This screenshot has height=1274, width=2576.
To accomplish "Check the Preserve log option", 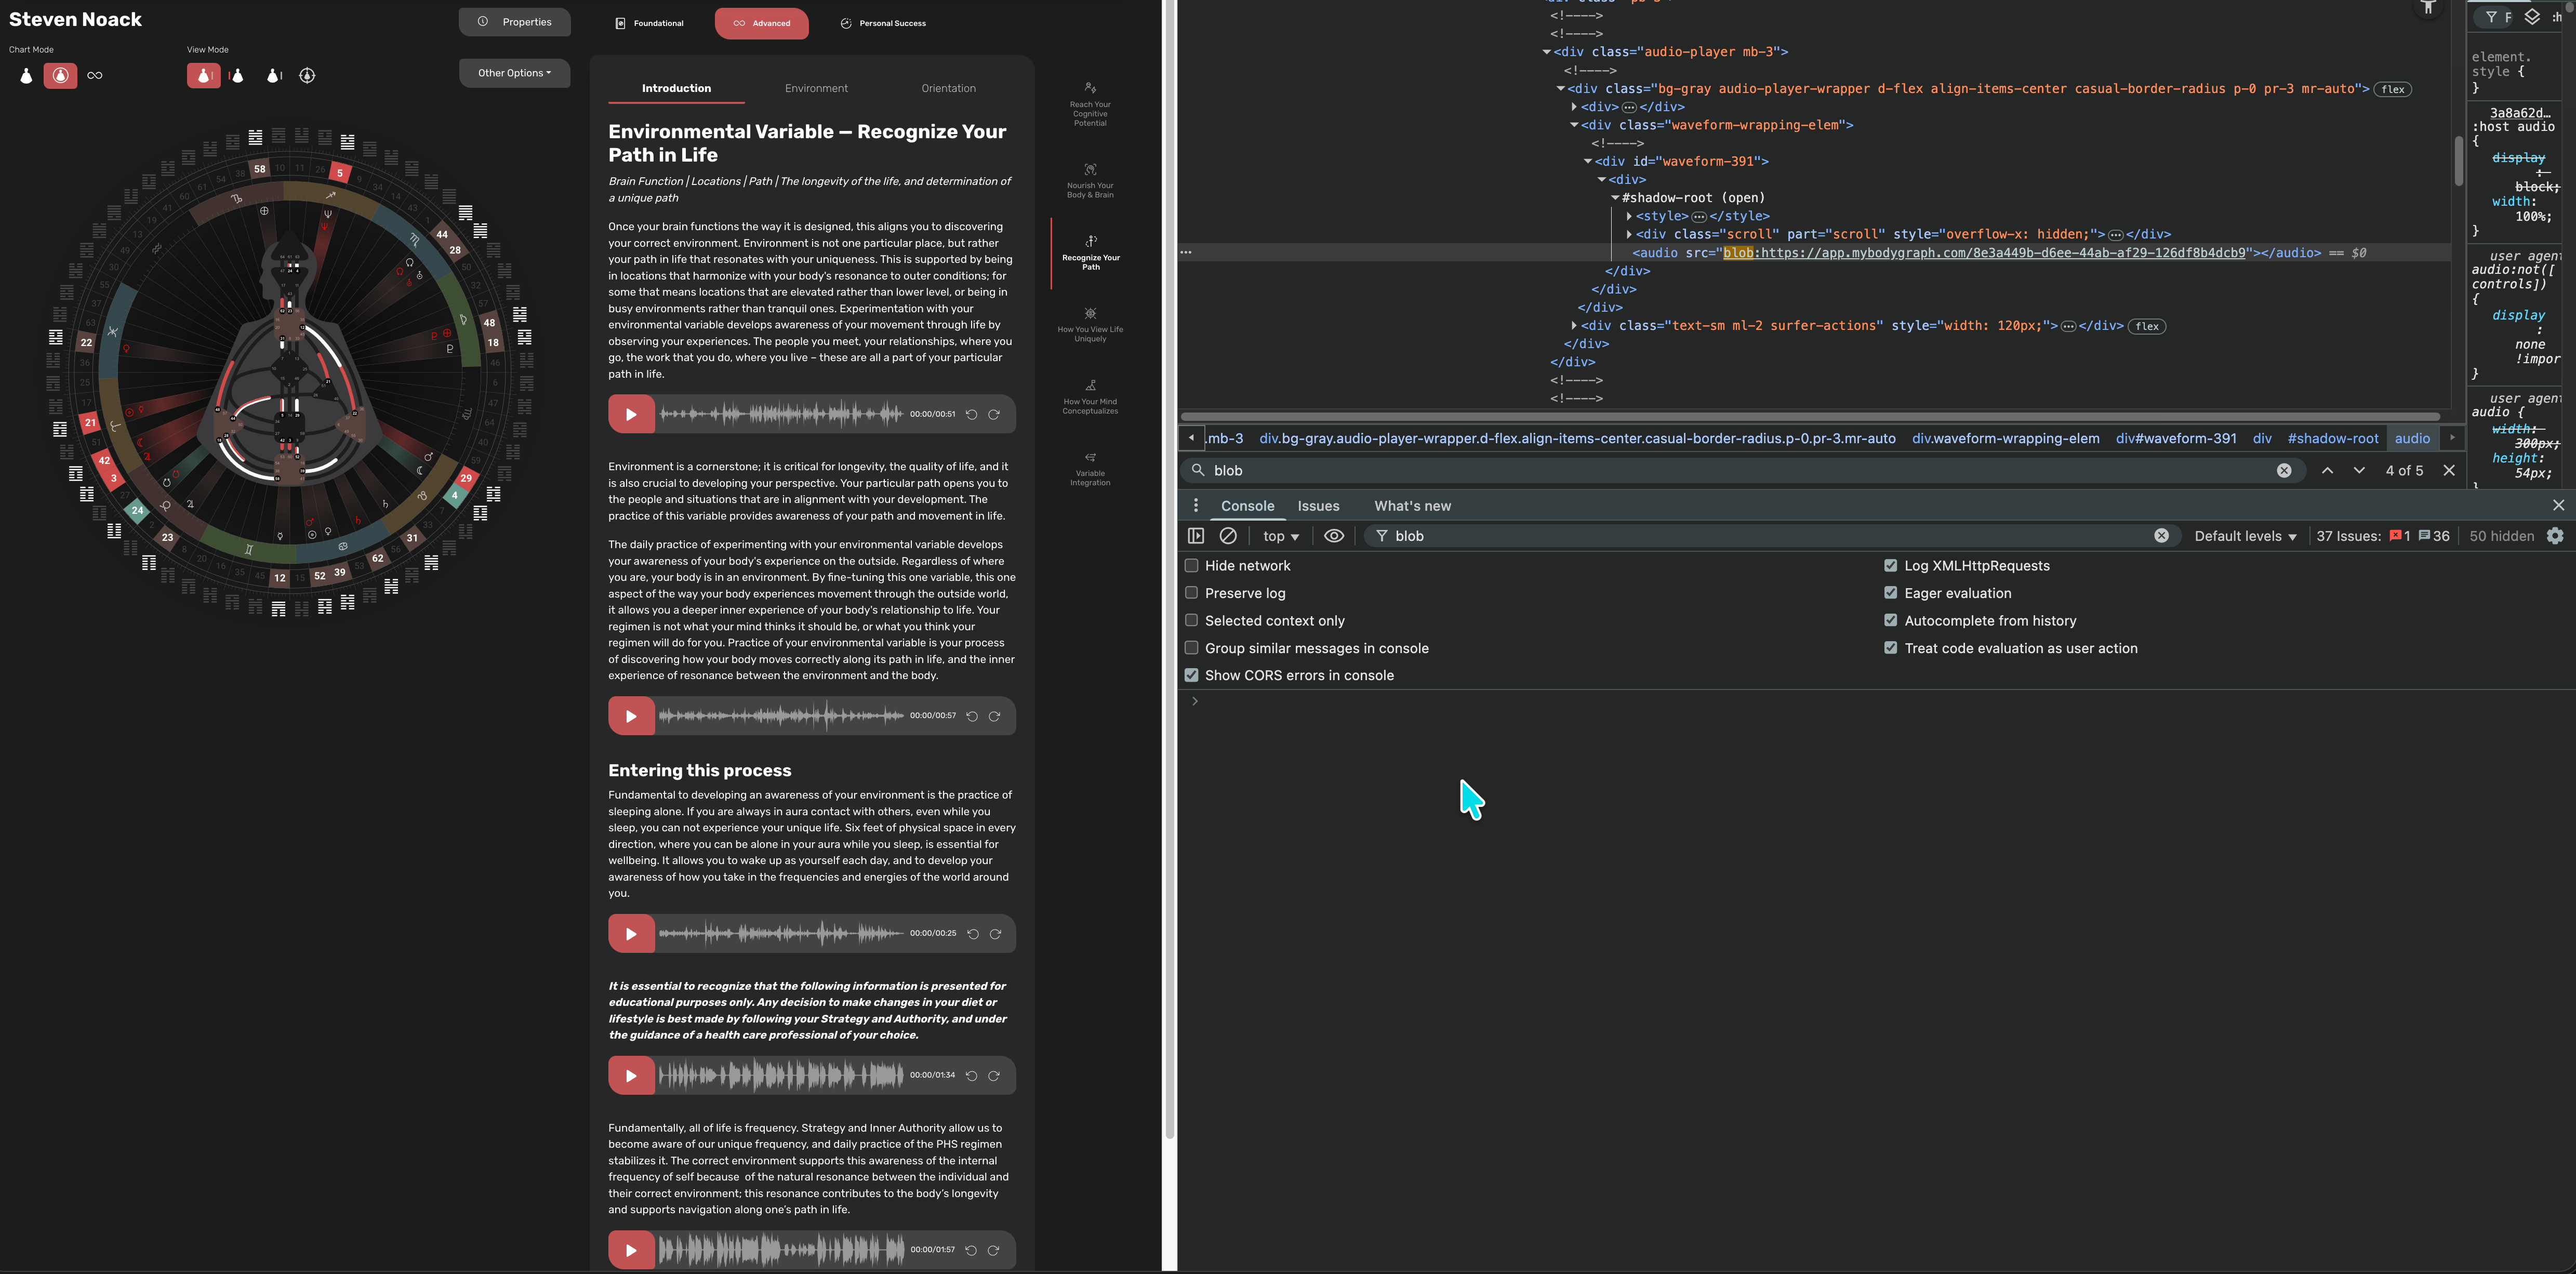I will tap(1191, 593).
